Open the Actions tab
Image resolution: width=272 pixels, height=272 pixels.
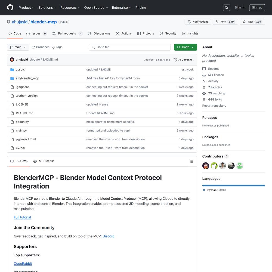124,33
